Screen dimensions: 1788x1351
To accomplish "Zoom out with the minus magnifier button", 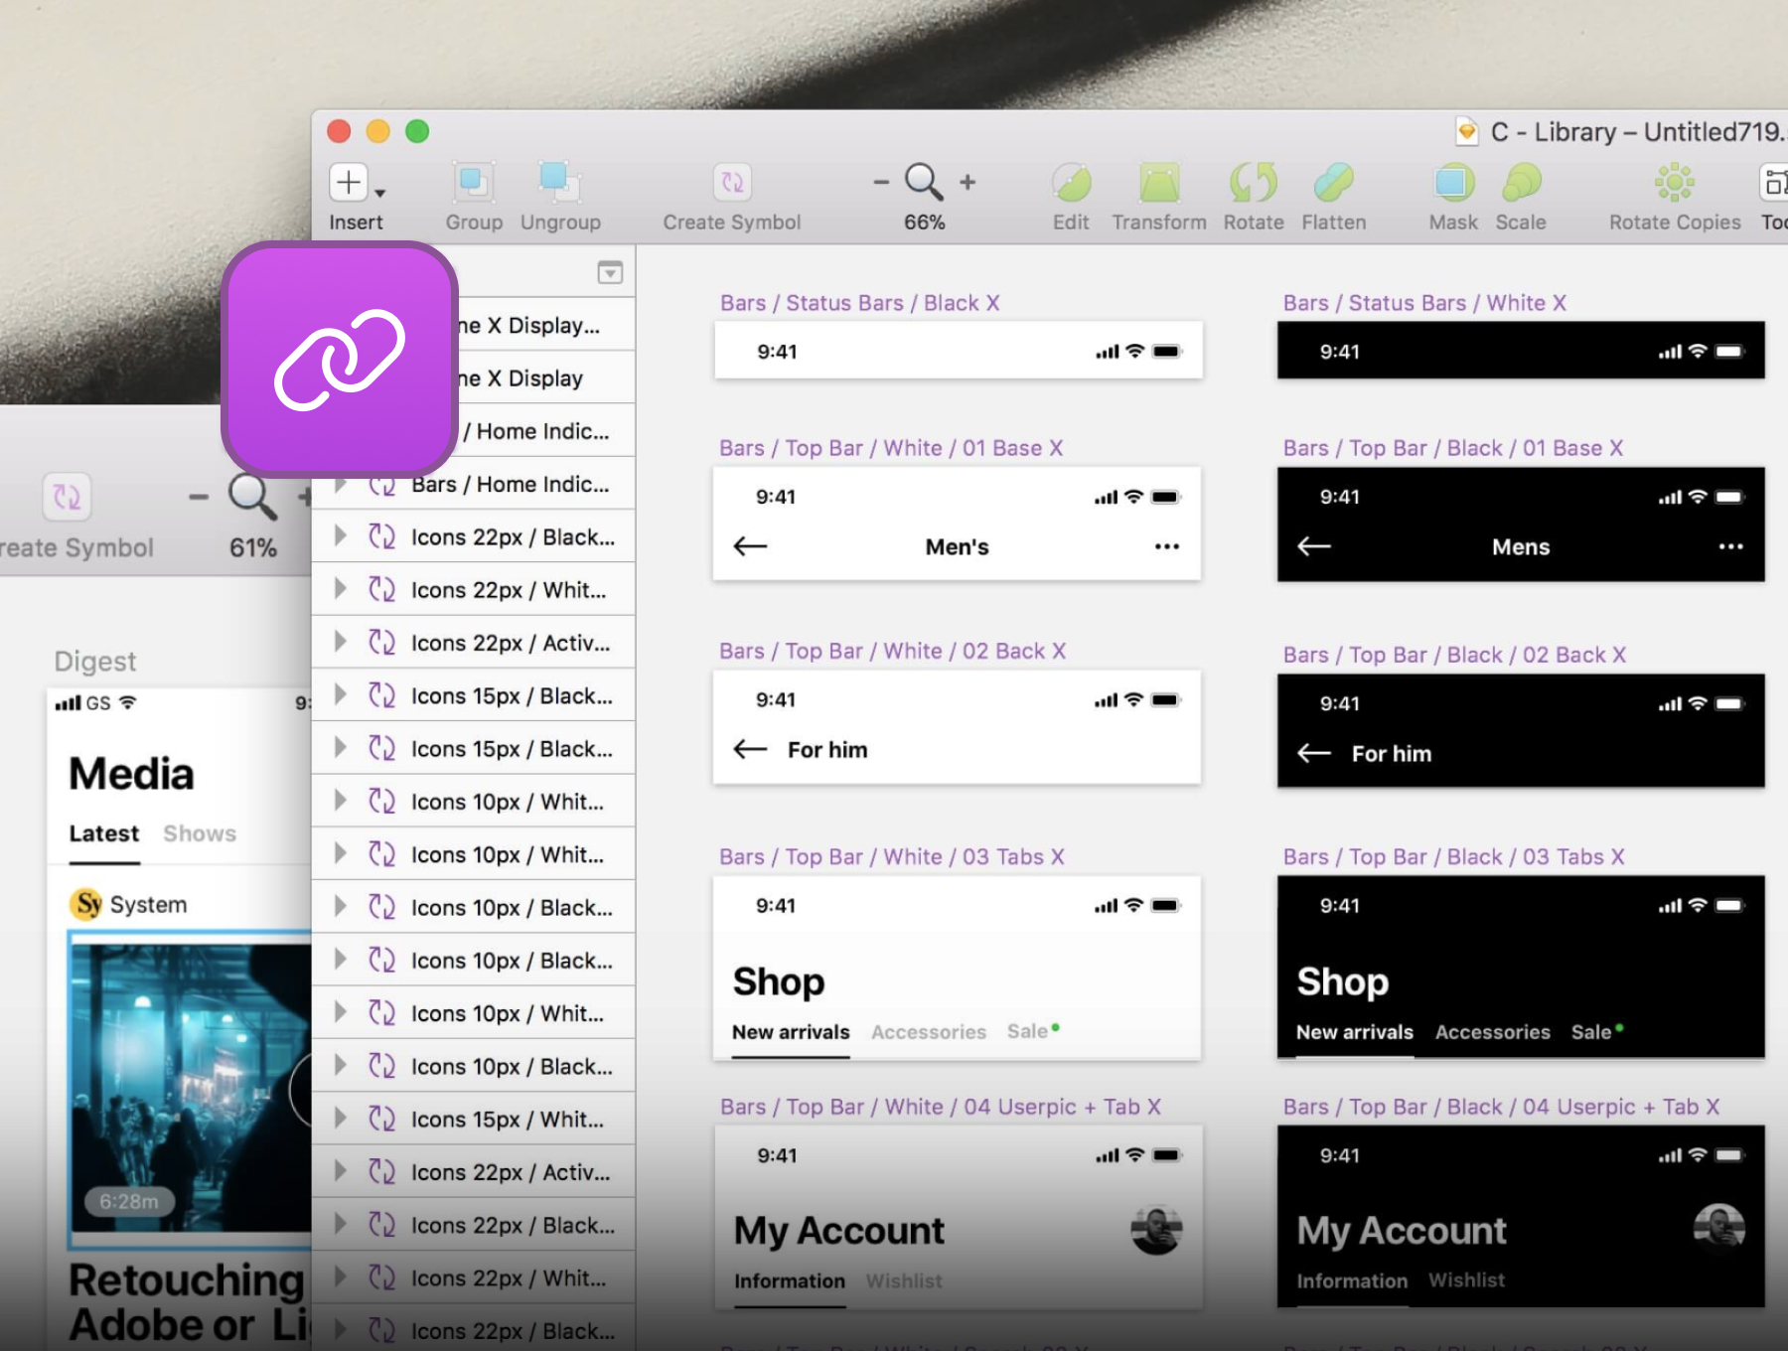I will (x=880, y=182).
